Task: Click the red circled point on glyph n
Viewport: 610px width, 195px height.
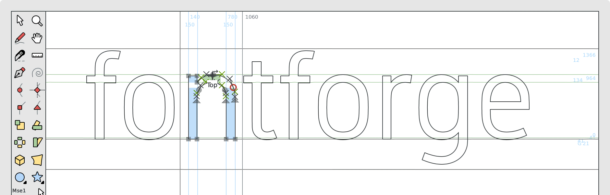Action: tap(233, 87)
